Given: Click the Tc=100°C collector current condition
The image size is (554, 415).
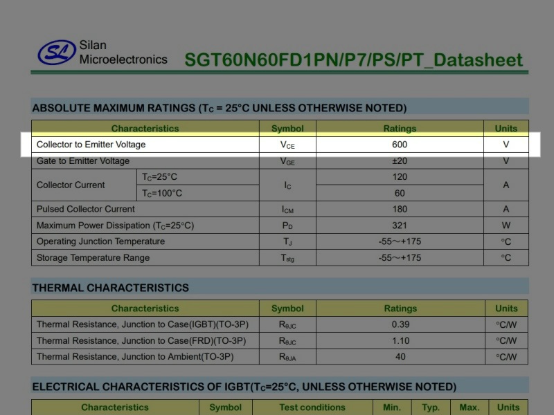Looking at the screenshot, I should click(162, 194).
